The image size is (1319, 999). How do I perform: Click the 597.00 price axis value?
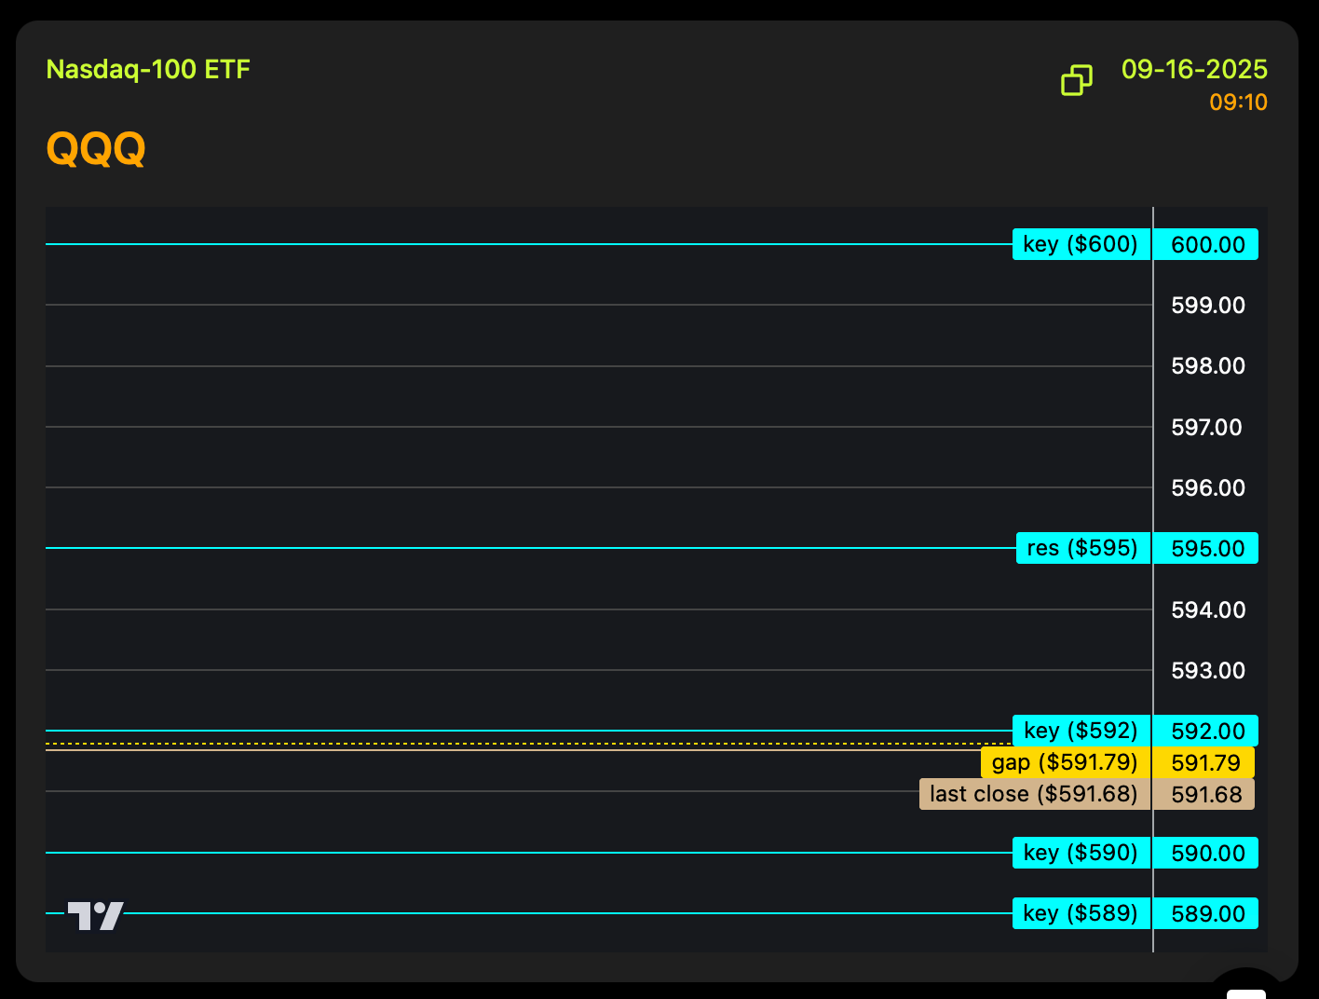tap(1206, 427)
